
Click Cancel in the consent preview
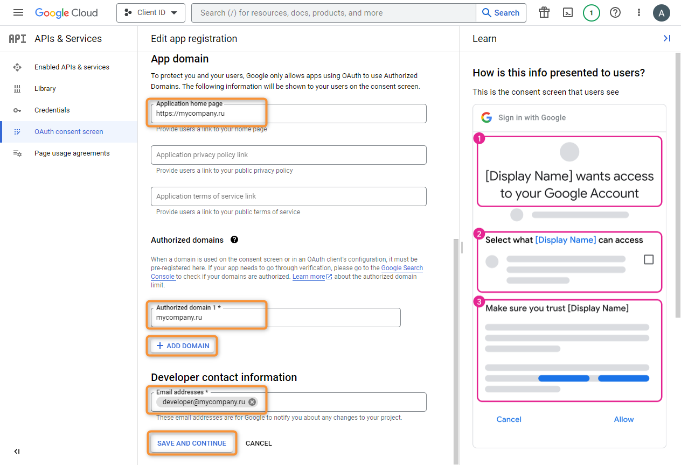tap(509, 419)
